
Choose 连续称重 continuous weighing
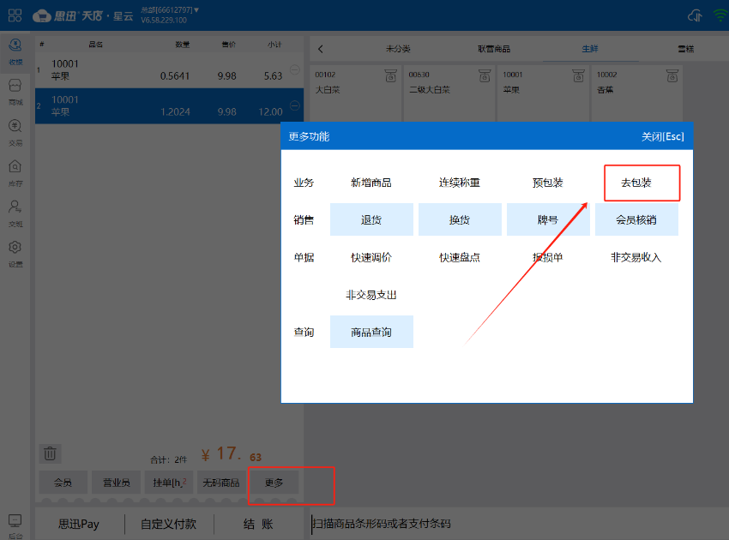click(x=460, y=183)
